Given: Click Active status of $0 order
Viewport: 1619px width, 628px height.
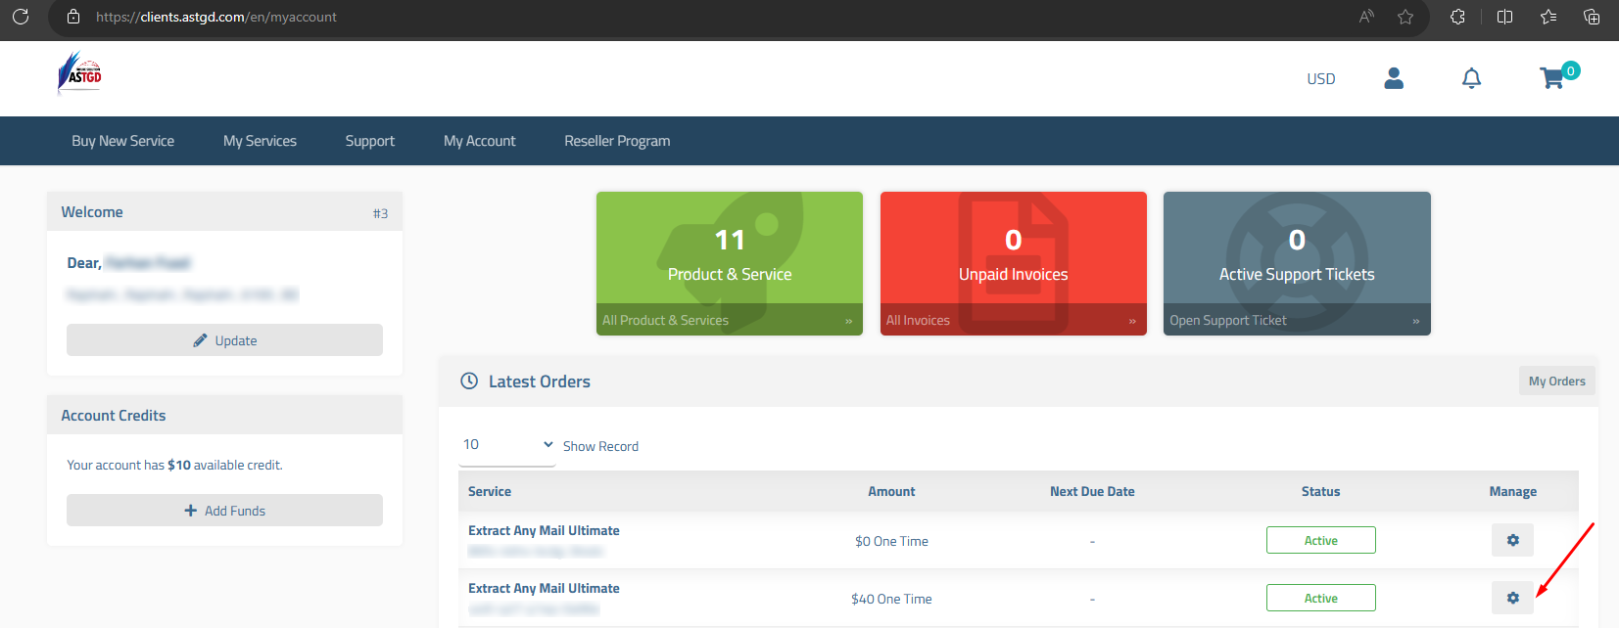Looking at the screenshot, I should coord(1320,540).
